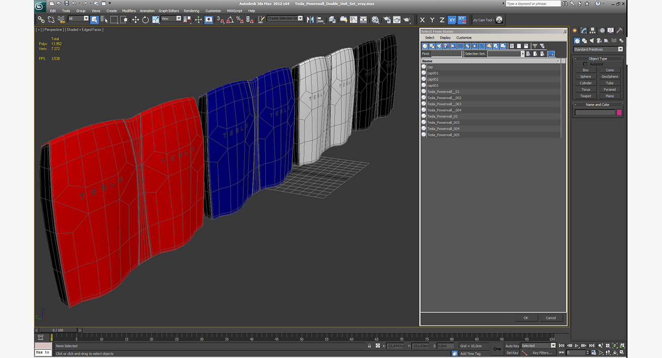Open the Curve Editor icon
The width and height of the screenshot is (662, 358).
tap(353, 20)
